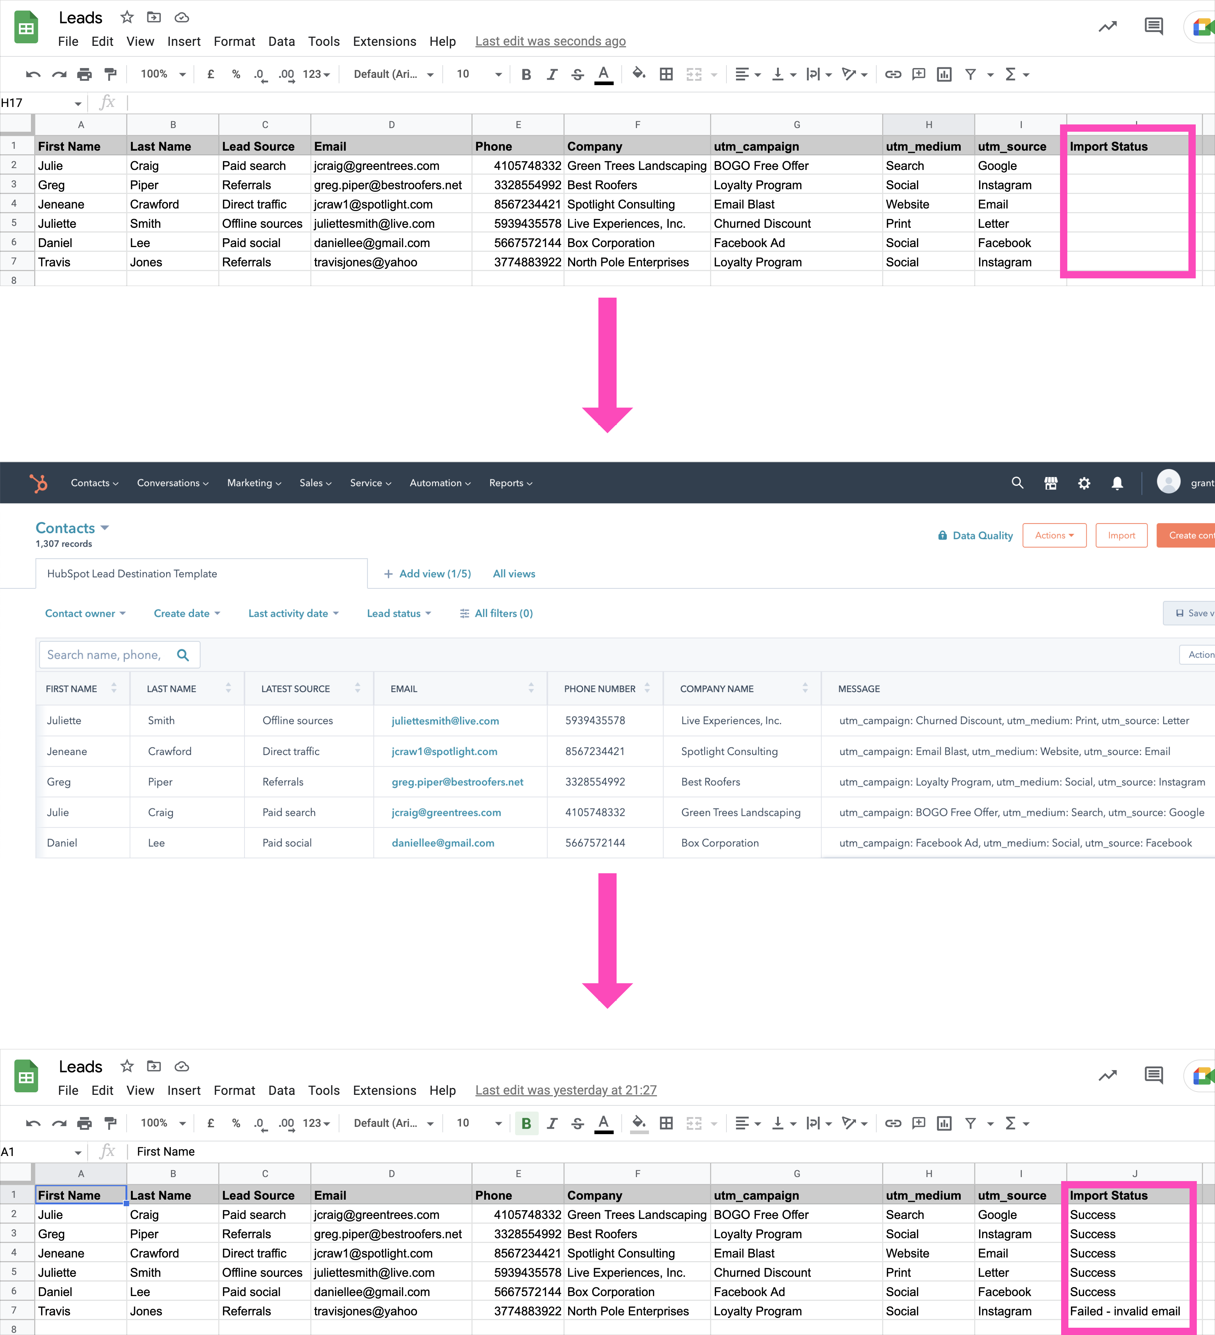Click Import button in HubSpot

(1121, 535)
